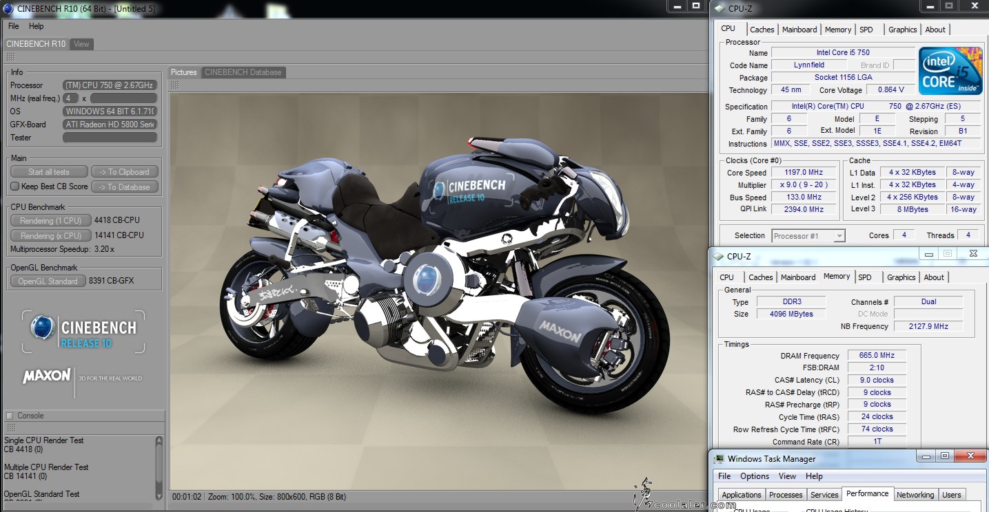
Task: Click the upper CPU-Z title bar icon
Action: (721, 8)
